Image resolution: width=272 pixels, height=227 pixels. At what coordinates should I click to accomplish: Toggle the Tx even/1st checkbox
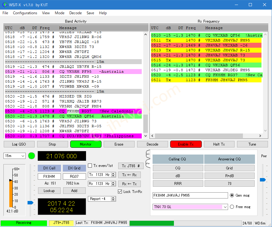click(90, 166)
